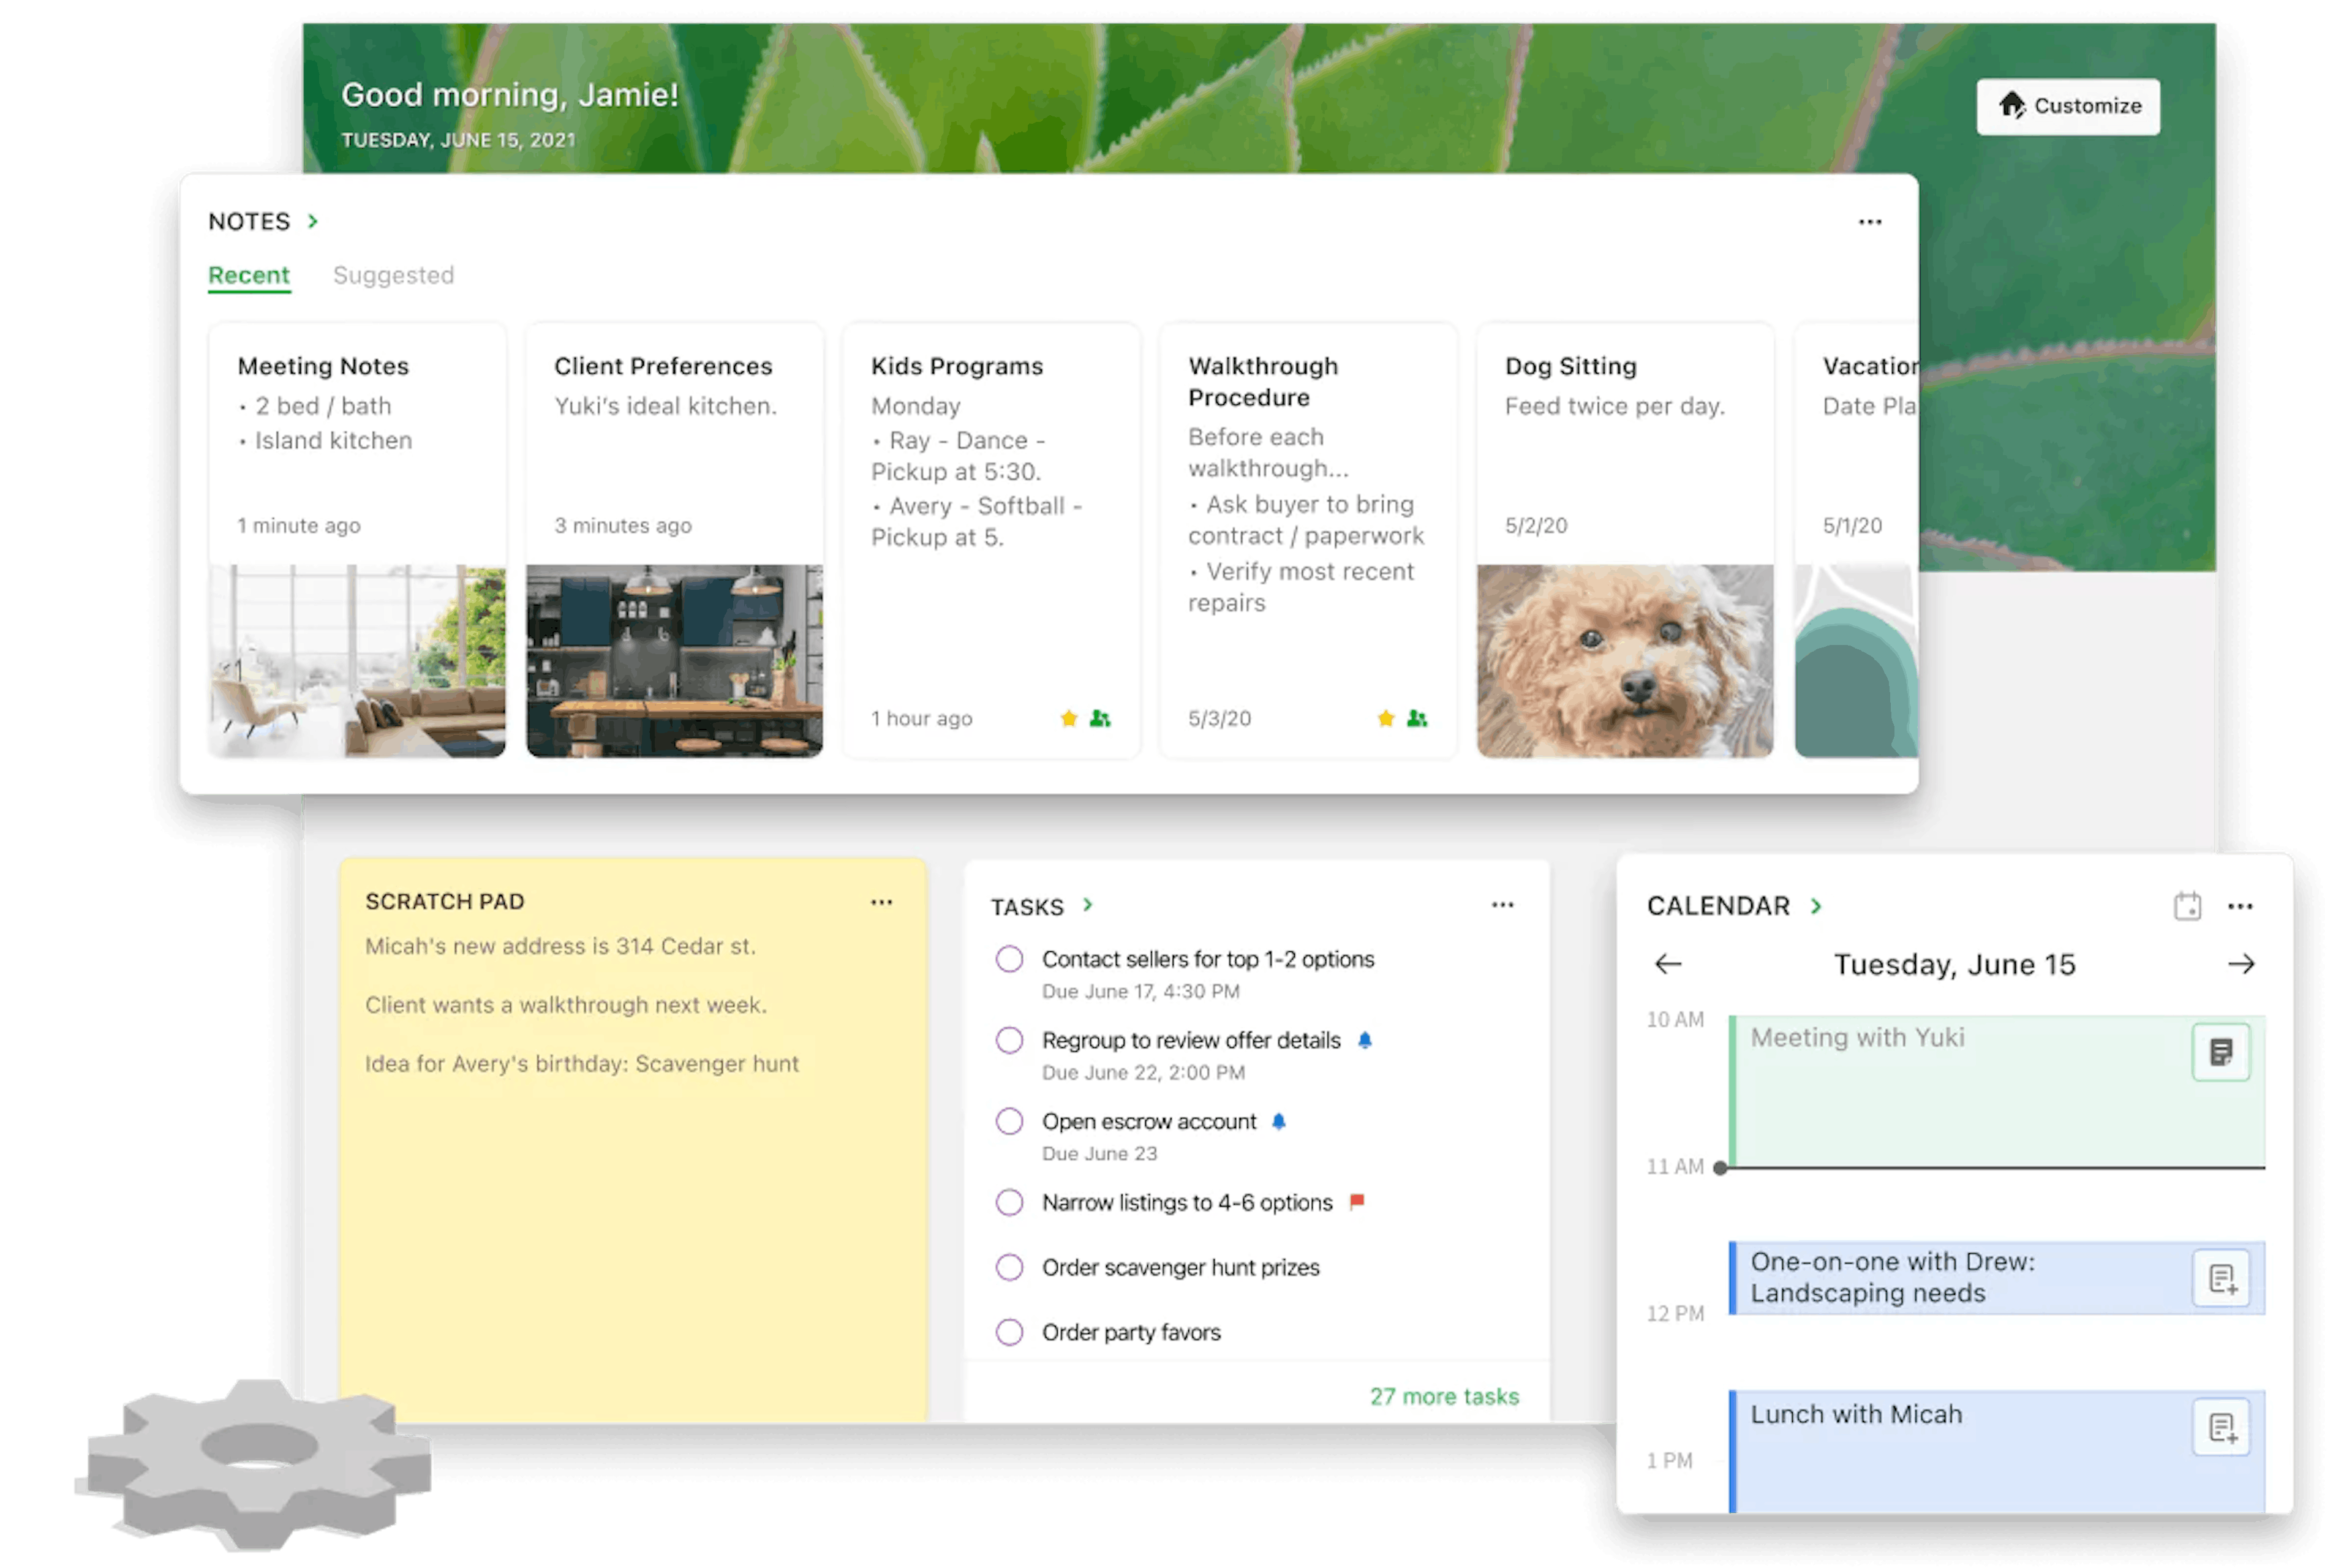The width and height of the screenshot is (2352, 1568).
Task: Click the Customize home button
Action: coord(2067,106)
